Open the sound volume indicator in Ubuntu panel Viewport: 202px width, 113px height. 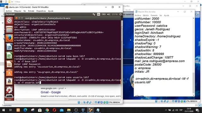click(109, 14)
